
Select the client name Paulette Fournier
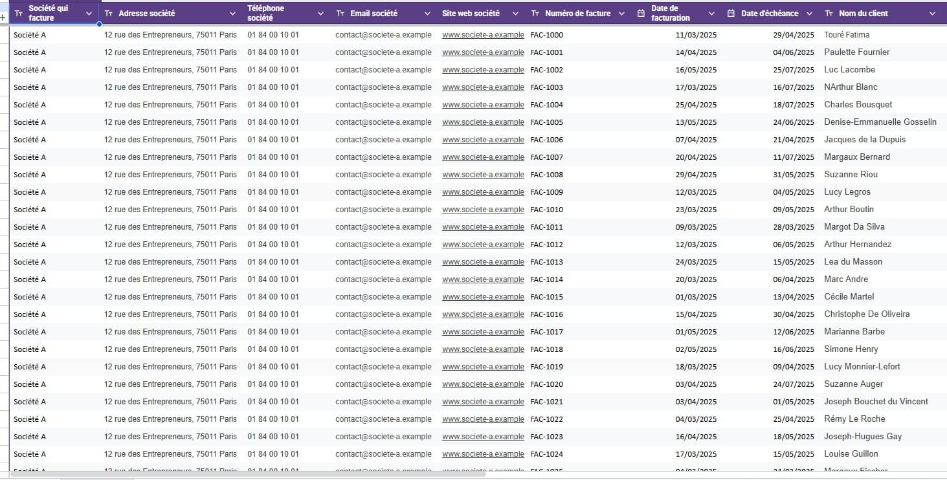pyautogui.click(x=856, y=52)
